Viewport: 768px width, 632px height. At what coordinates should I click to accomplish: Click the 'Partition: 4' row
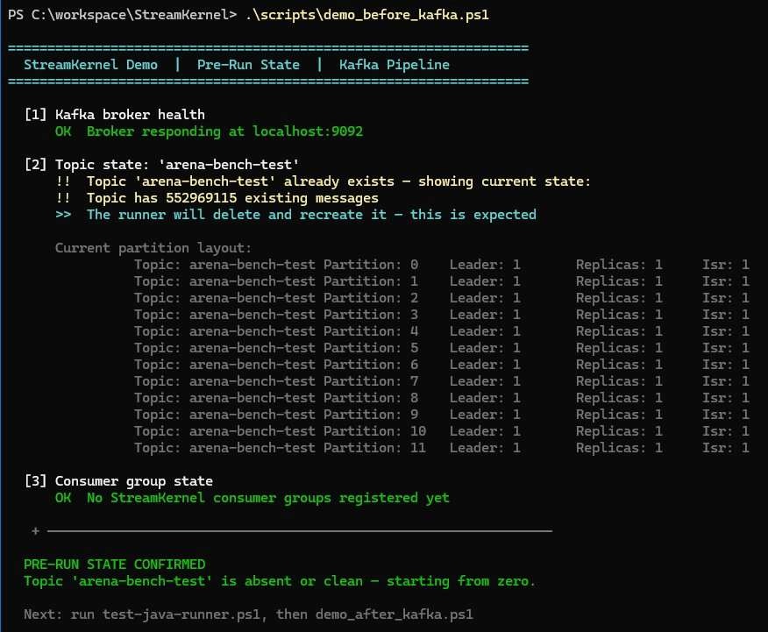click(441, 331)
